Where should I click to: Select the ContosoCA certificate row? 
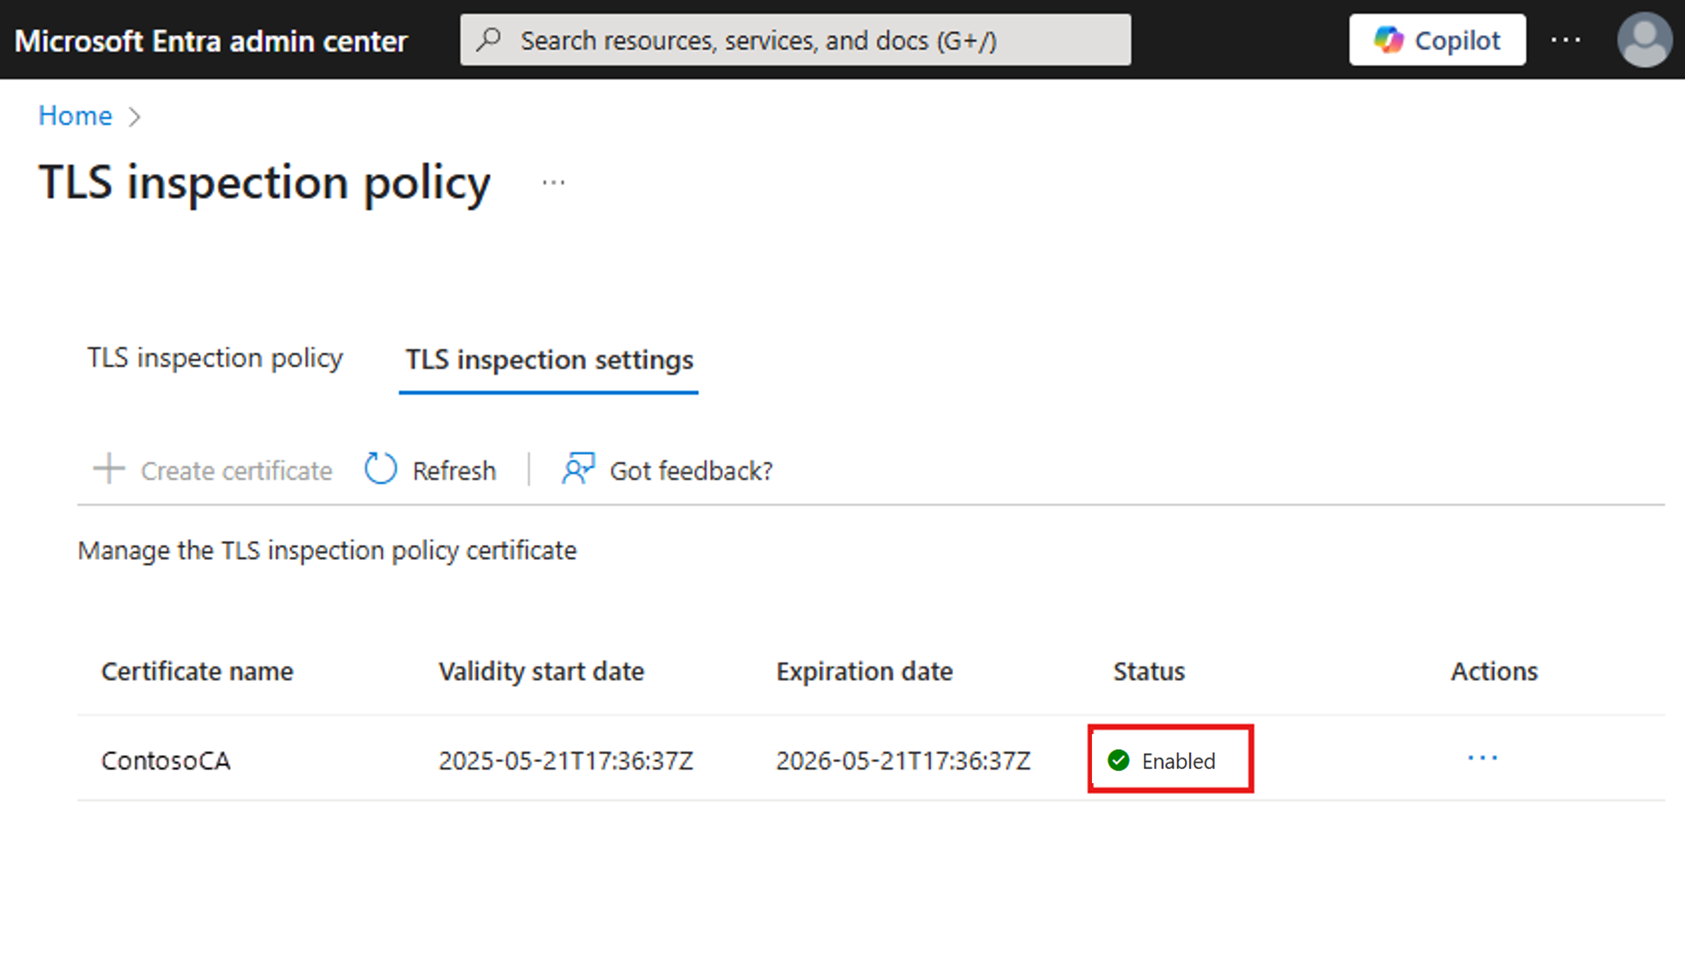(x=166, y=761)
